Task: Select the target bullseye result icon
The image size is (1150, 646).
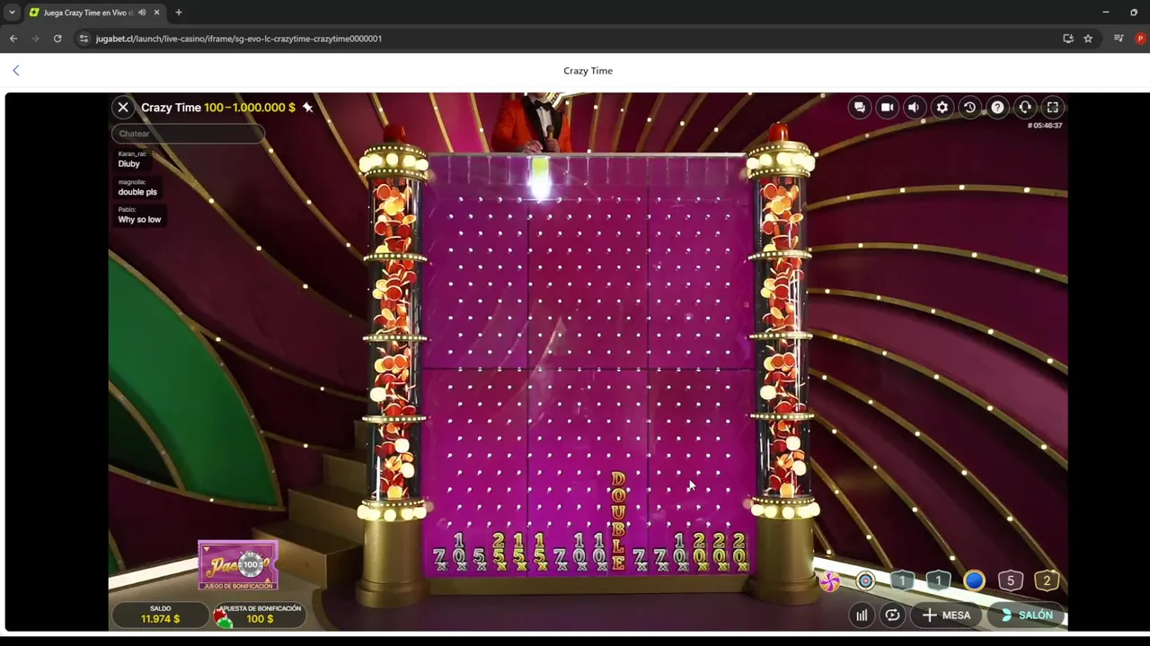Action: coord(865,581)
